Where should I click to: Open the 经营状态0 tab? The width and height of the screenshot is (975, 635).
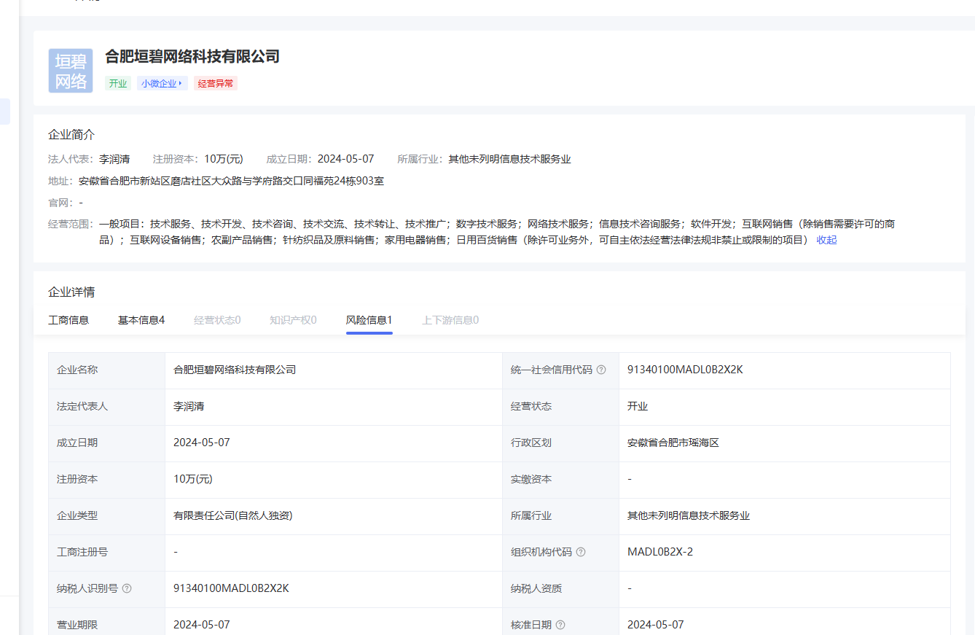[217, 319]
